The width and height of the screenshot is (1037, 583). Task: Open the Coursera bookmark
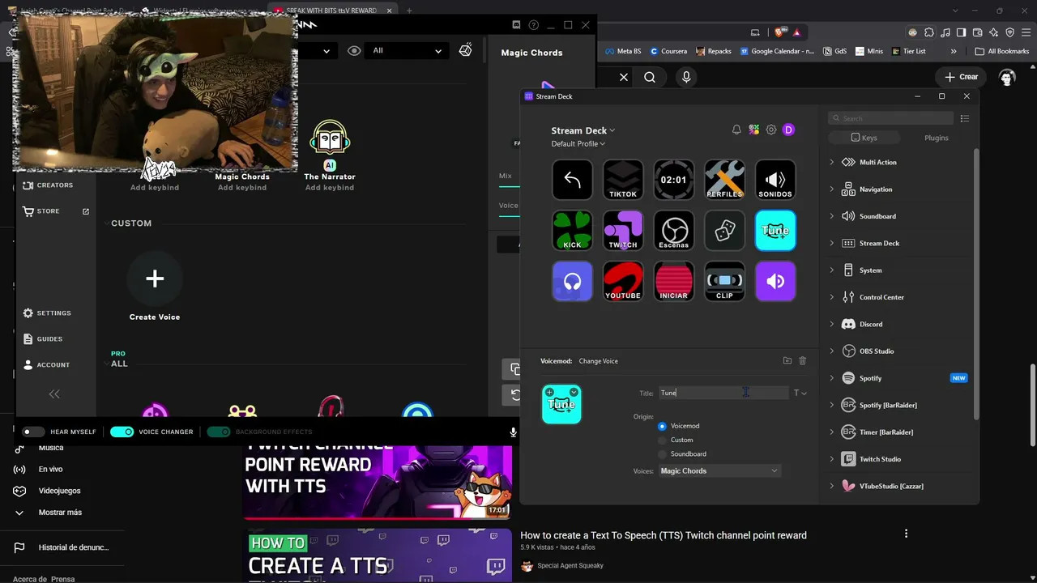668,51
